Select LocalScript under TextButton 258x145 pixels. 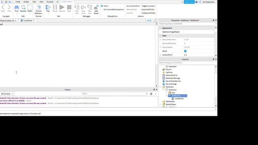click(x=179, y=99)
